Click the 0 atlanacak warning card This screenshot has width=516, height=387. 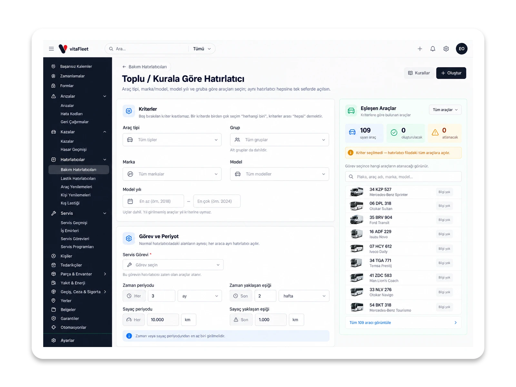(x=445, y=133)
